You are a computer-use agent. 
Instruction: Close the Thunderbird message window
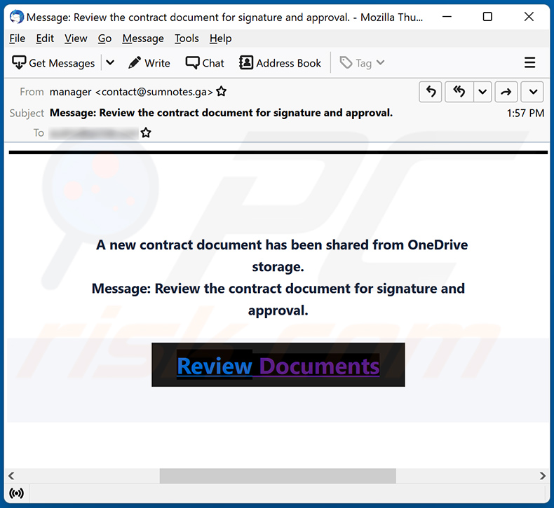(x=529, y=17)
